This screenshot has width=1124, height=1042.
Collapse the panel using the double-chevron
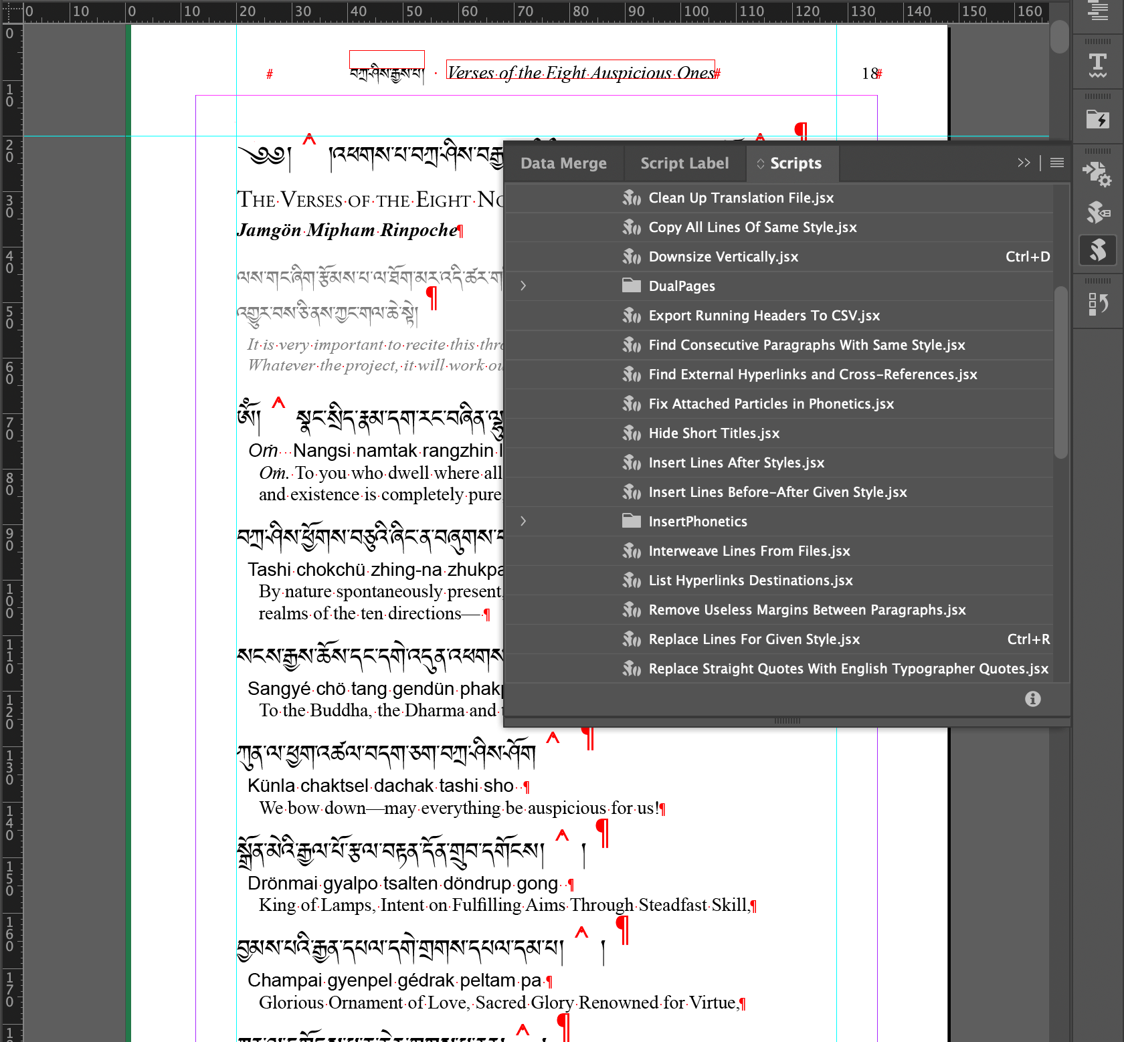(1023, 163)
